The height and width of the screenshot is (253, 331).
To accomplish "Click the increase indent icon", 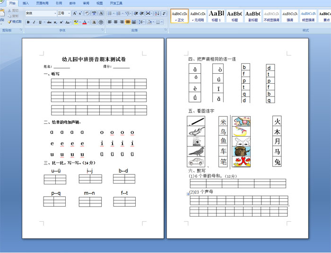I will (141, 14).
